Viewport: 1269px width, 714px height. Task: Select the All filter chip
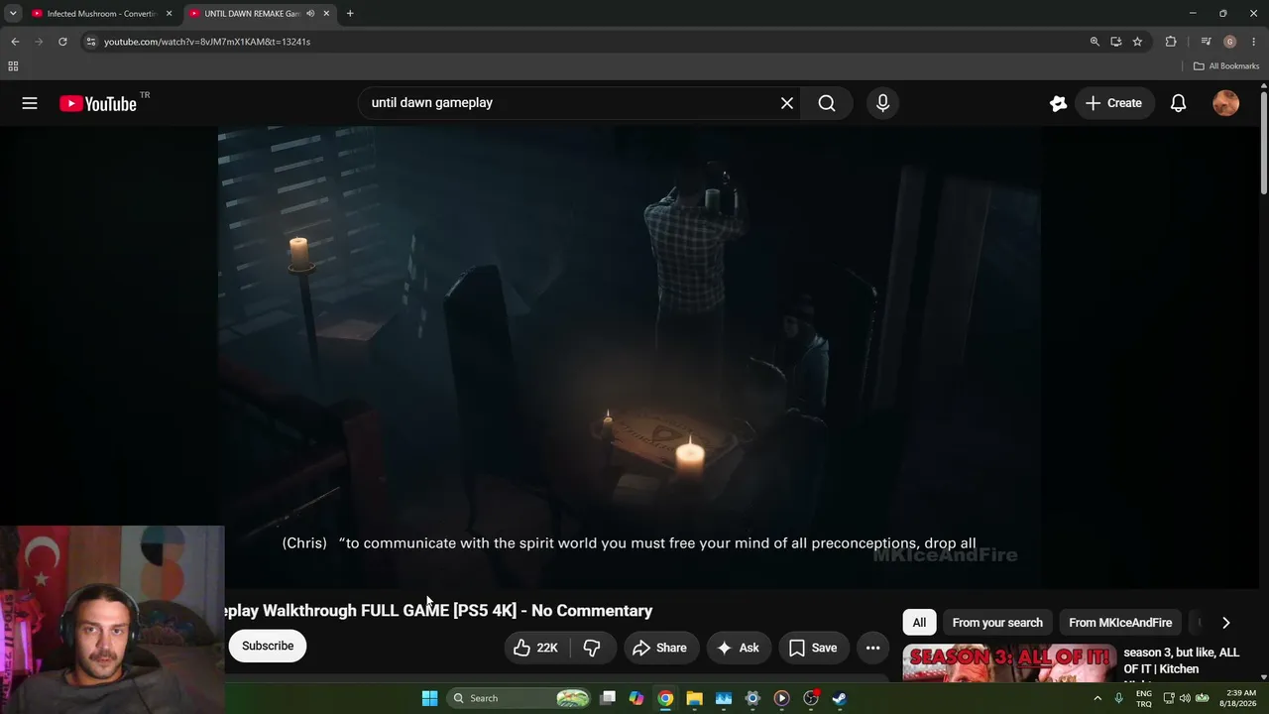point(919,623)
